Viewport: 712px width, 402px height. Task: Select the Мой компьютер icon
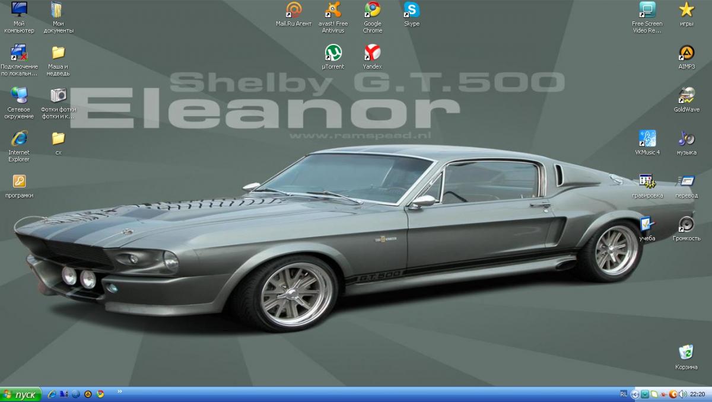click(x=19, y=10)
